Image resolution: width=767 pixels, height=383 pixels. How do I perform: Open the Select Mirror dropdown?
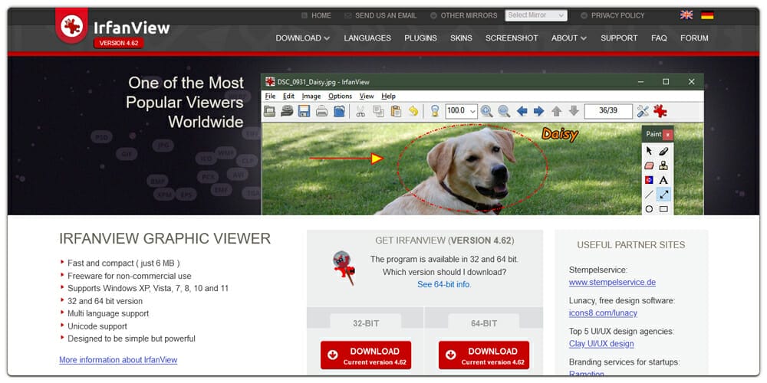click(x=535, y=15)
